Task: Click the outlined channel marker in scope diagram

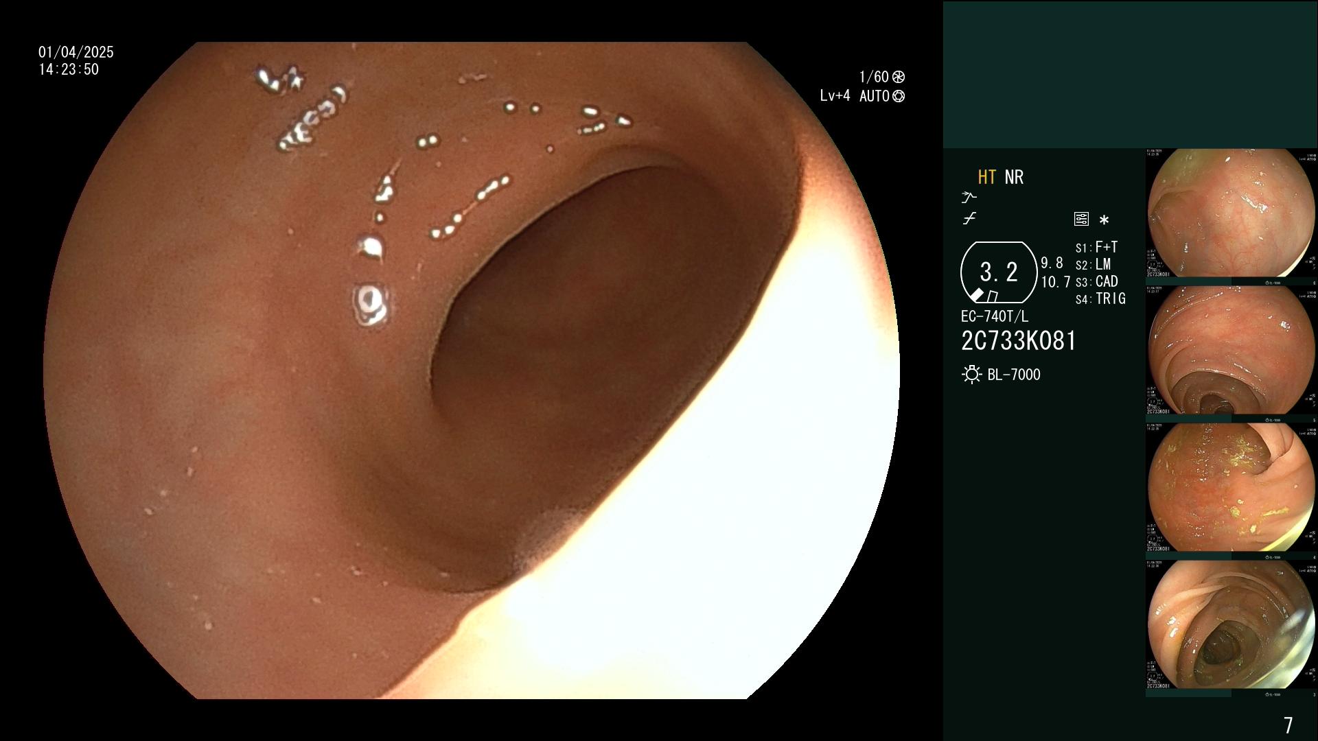Action: pyautogui.click(x=993, y=296)
